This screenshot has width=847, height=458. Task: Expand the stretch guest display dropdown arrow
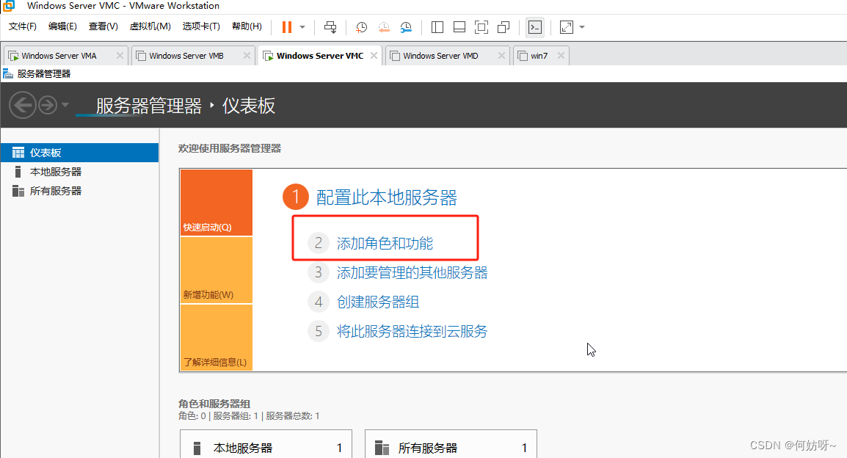(582, 27)
